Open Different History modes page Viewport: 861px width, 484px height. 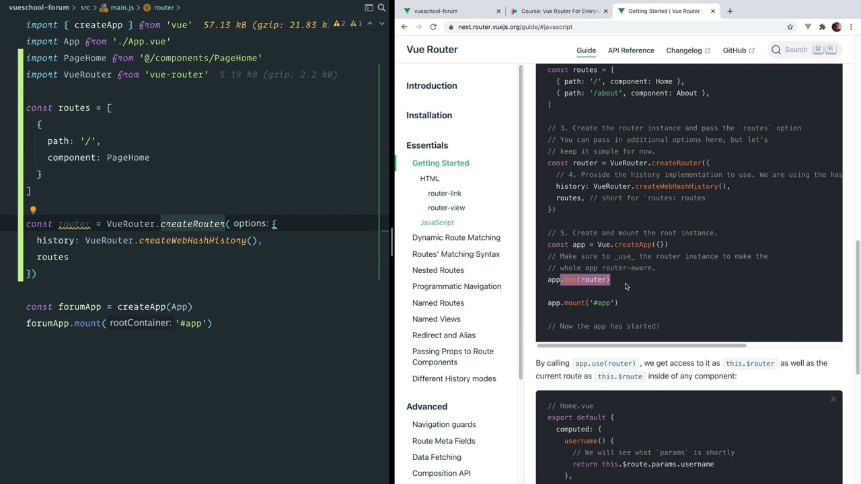tap(454, 379)
